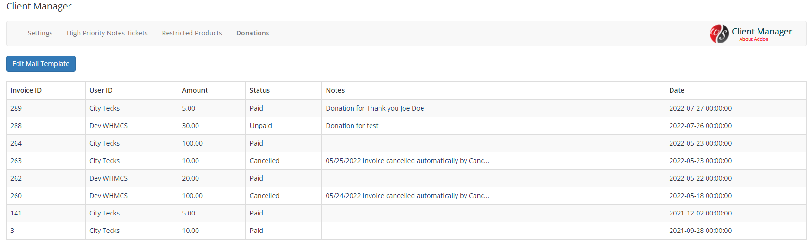Open cancelled invoice 263
Viewport: 810px width, 241px height.
[16, 161]
